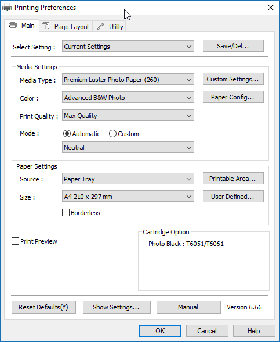Open Paper Config... settings
The width and height of the screenshot is (280, 342).
pyautogui.click(x=233, y=97)
